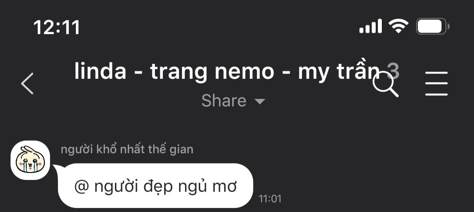Tap the cellular signal bars icon
Viewport: 474px width, 212px height.
click(x=370, y=26)
